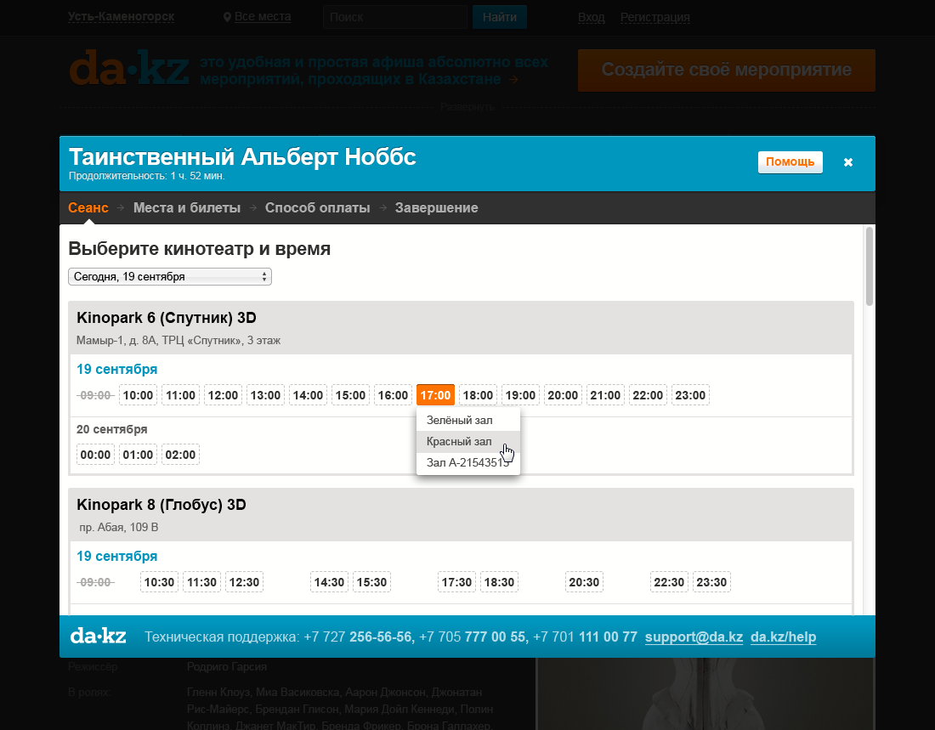Choose Красный зал from the popup menu
Viewport: 935px width, 730px height.
[x=468, y=441]
